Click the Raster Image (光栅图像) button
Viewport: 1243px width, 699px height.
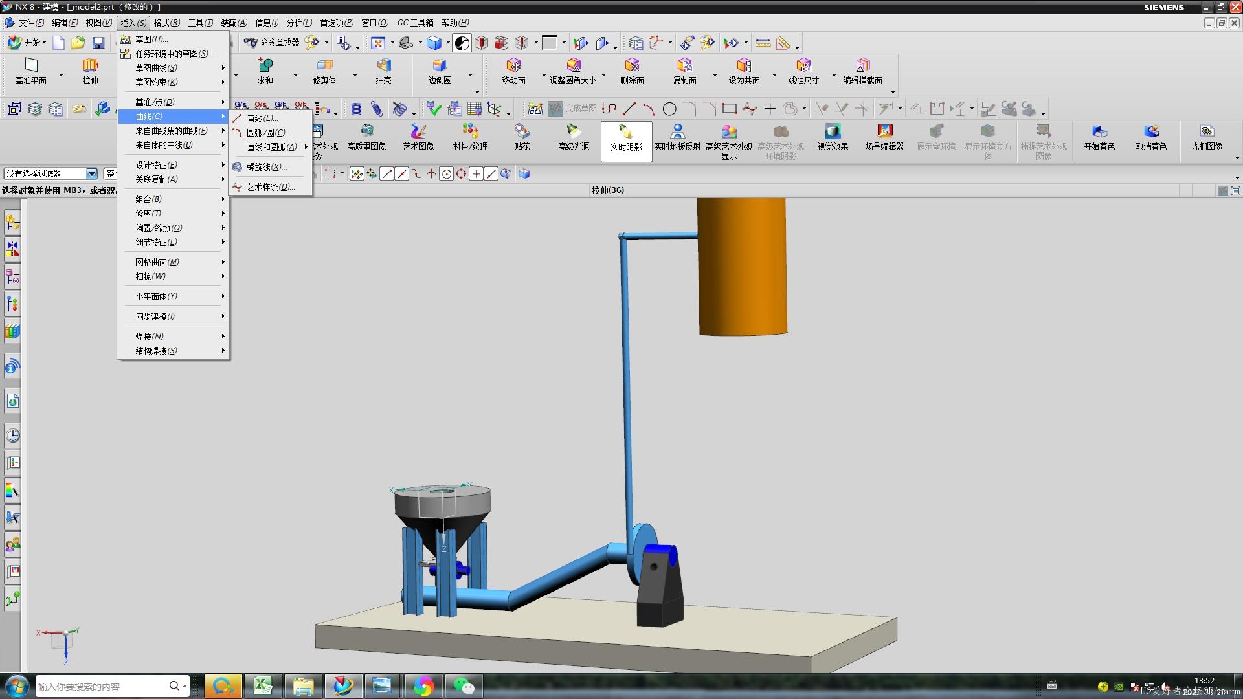1207,138
